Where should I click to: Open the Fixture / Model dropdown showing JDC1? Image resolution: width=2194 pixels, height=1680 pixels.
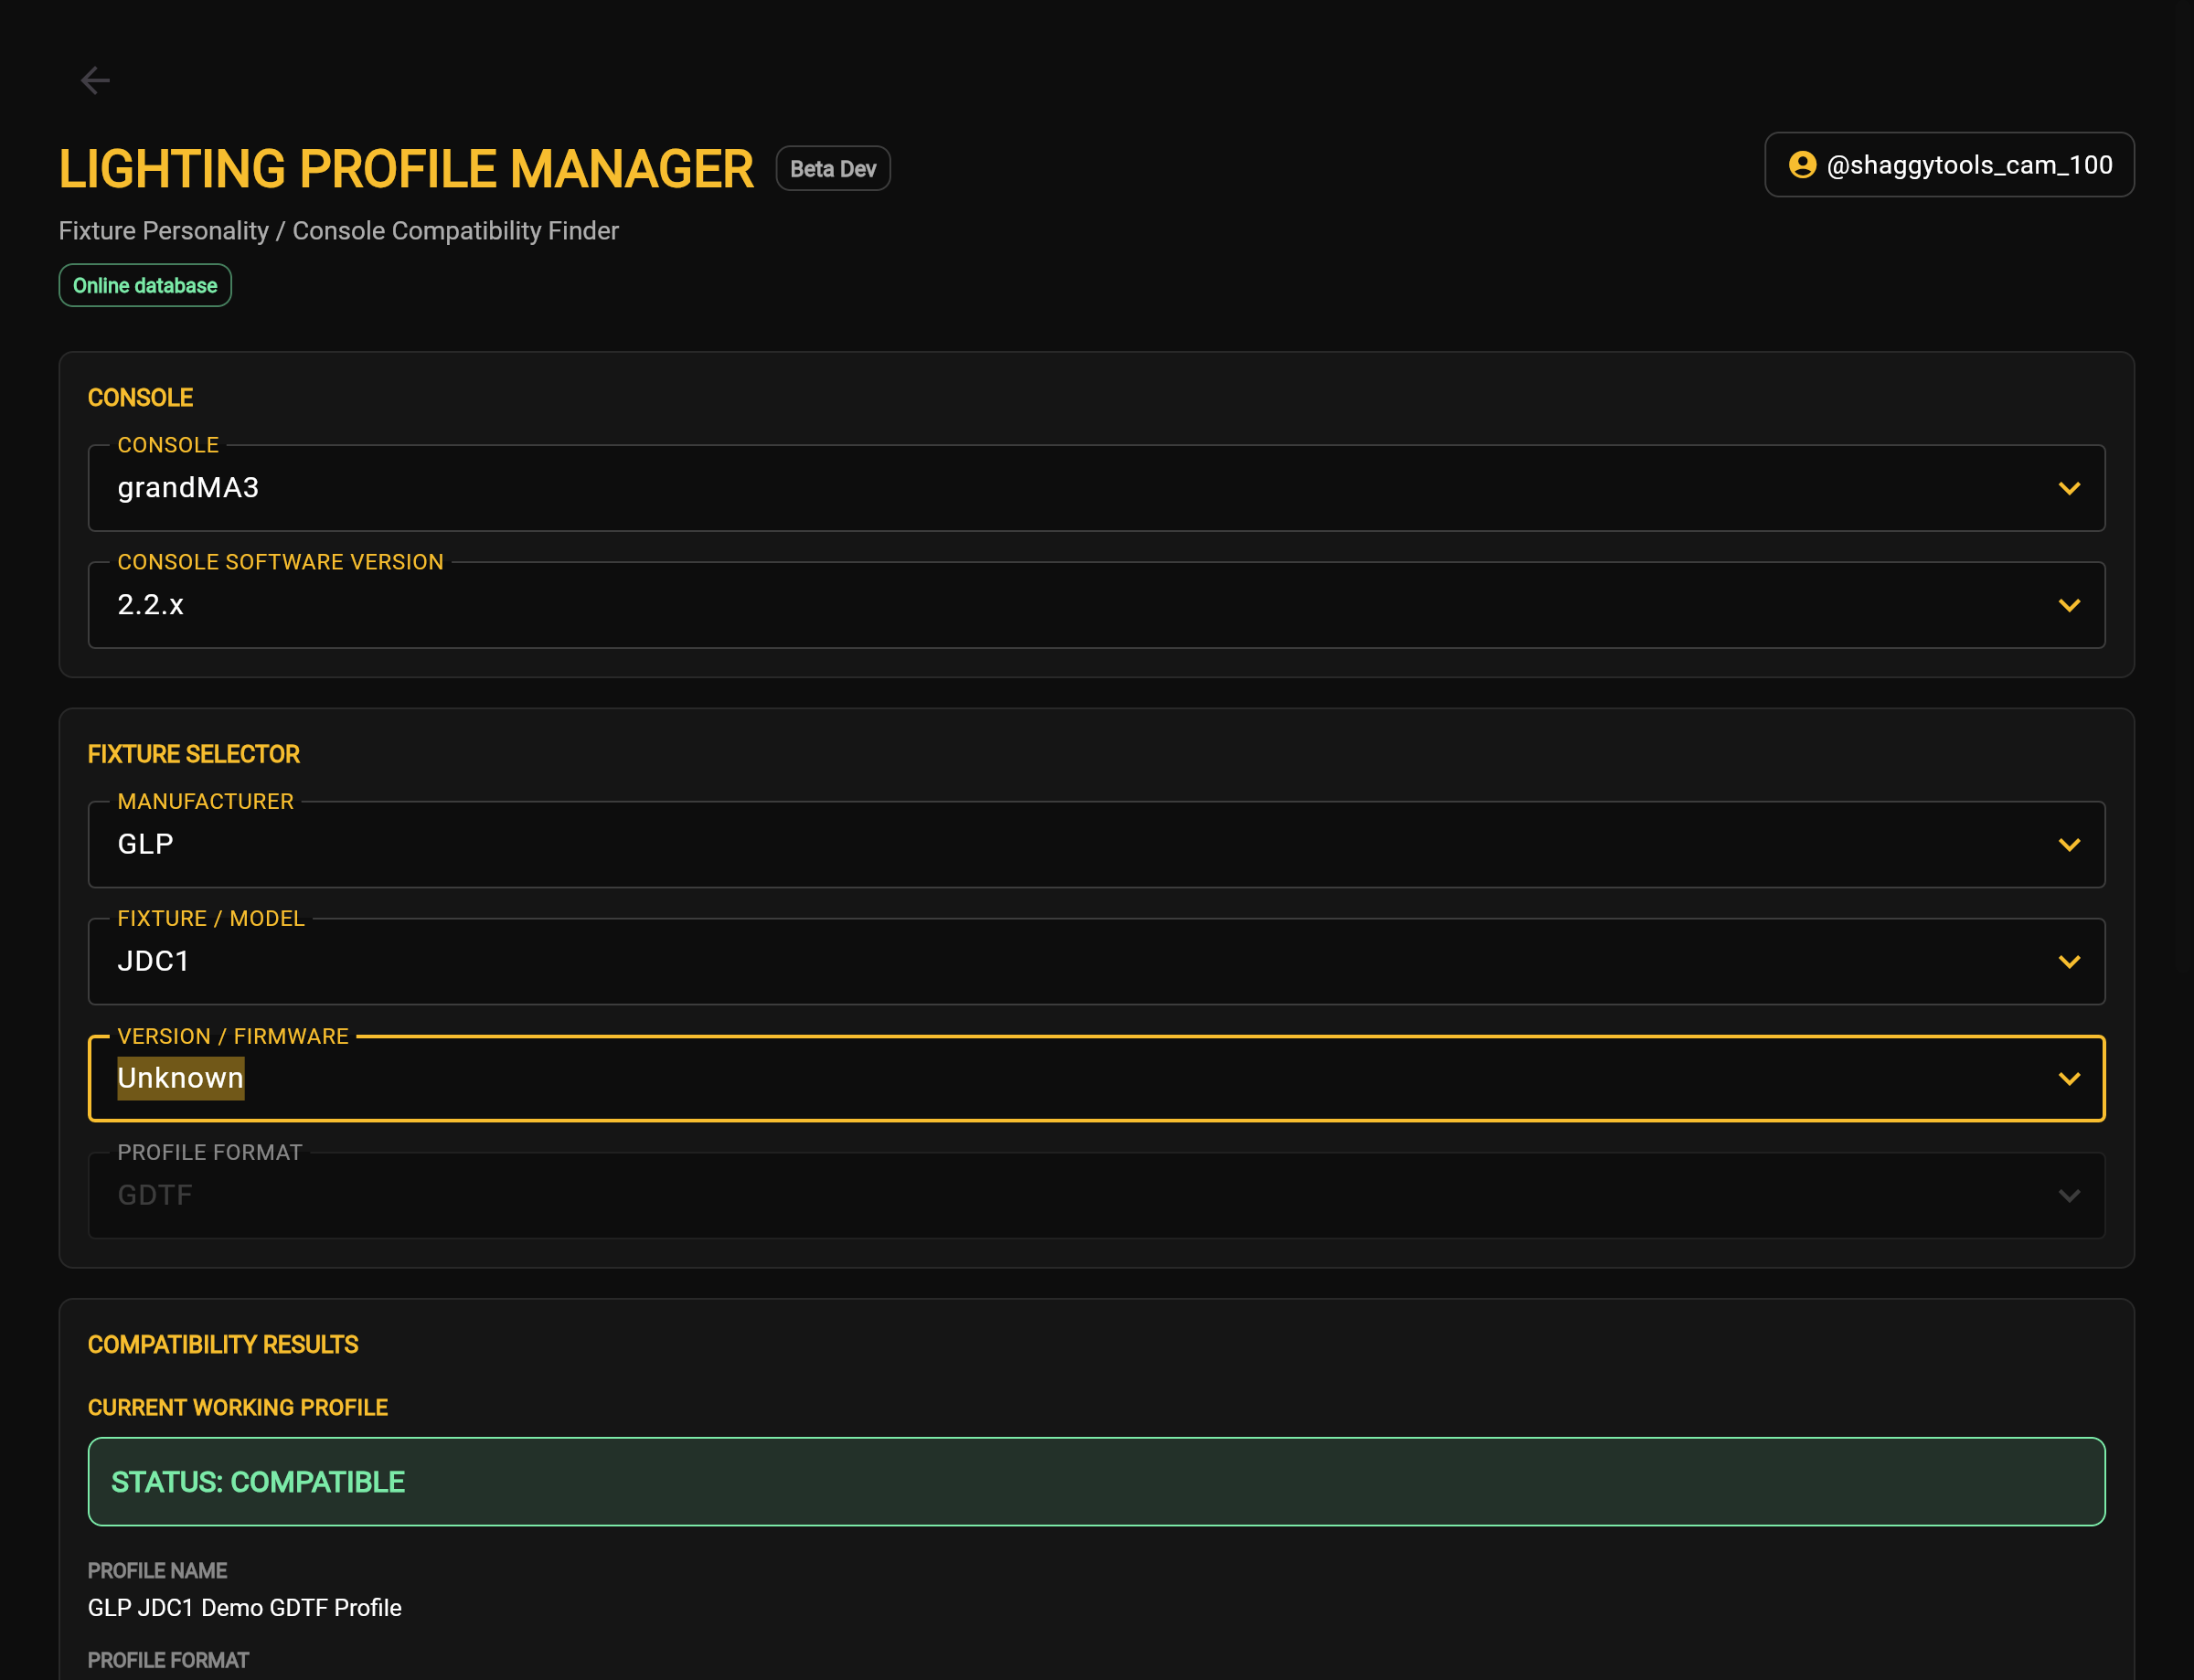tap(1096, 962)
